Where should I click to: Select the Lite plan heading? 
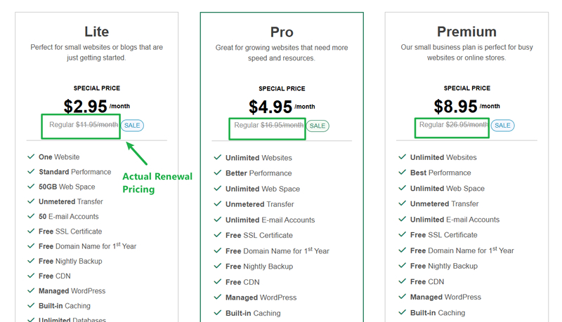pyautogui.click(x=97, y=32)
